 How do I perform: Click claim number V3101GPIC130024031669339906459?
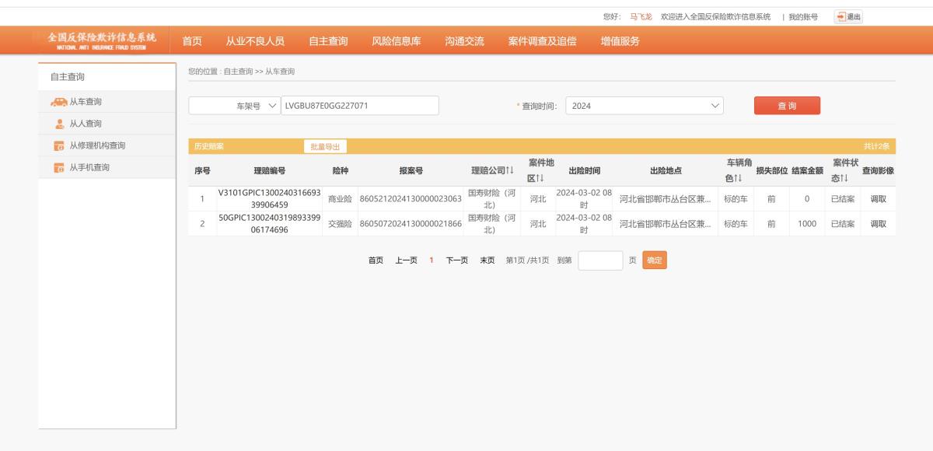[x=270, y=199]
